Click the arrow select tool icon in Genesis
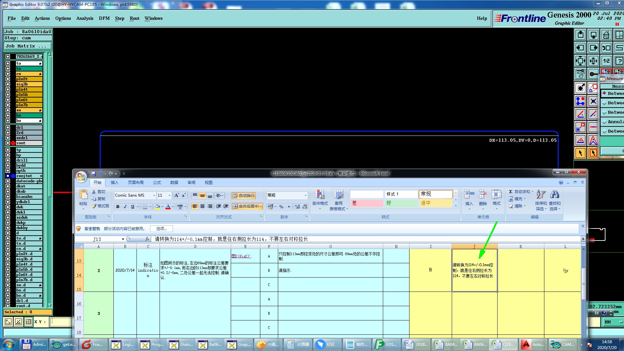Screen dimensions: 624x351 click(x=580, y=153)
